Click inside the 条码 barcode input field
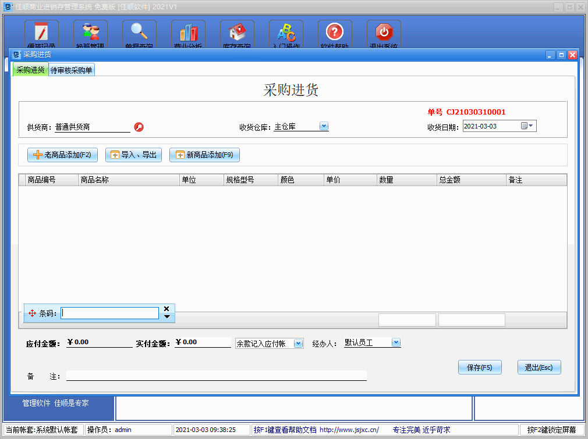The width and height of the screenshot is (588, 439). click(109, 312)
